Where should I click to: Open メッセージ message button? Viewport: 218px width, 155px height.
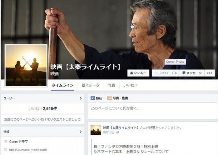pos(192,73)
